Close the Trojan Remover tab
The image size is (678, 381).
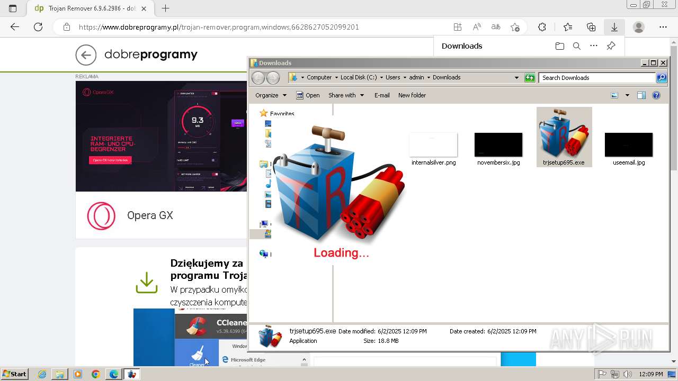(x=144, y=8)
